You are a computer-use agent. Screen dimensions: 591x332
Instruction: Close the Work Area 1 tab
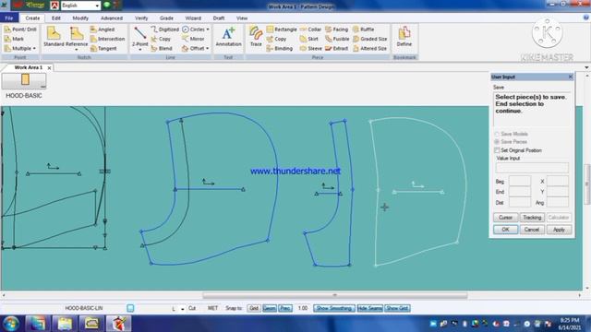(x=49, y=67)
